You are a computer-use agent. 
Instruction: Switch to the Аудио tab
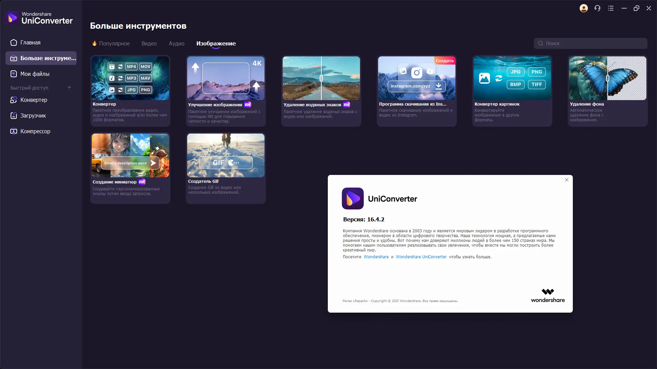point(176,43)
